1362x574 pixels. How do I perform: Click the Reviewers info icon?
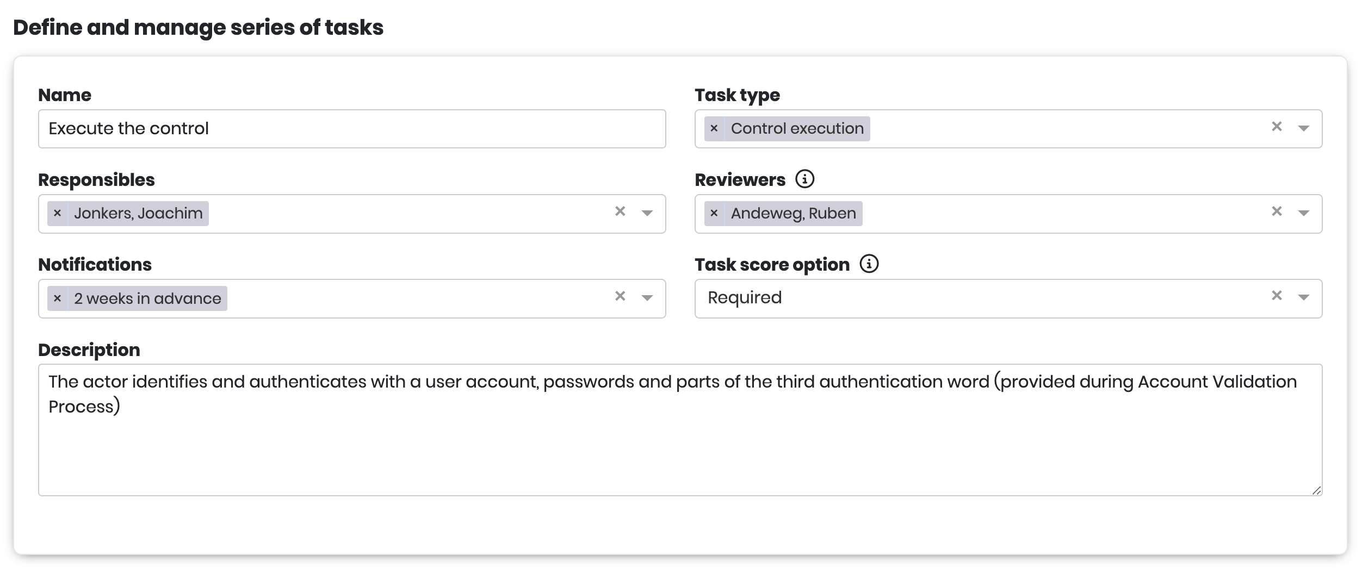coord(804,179)
